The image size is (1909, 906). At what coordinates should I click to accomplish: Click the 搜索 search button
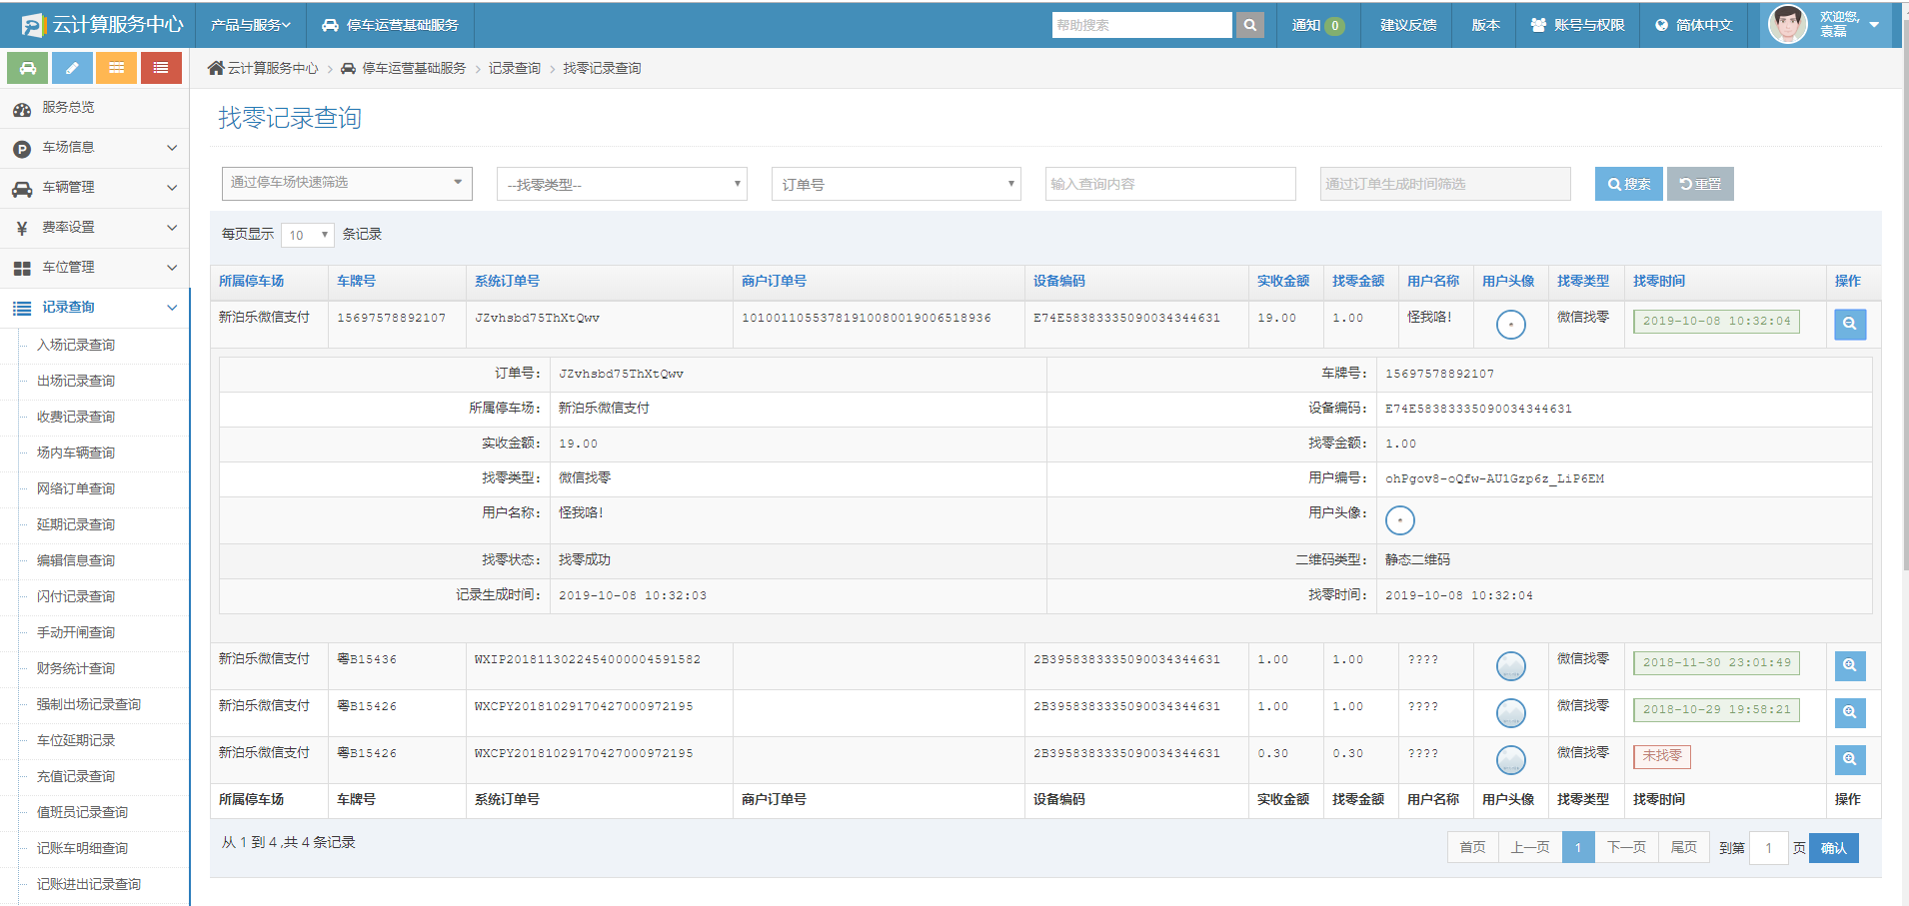(x=1628, y=183)
